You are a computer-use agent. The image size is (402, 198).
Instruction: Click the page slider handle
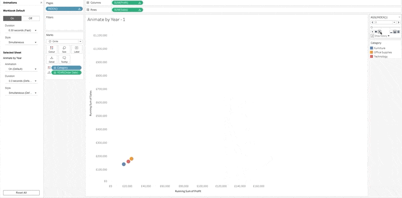[371, 27]
